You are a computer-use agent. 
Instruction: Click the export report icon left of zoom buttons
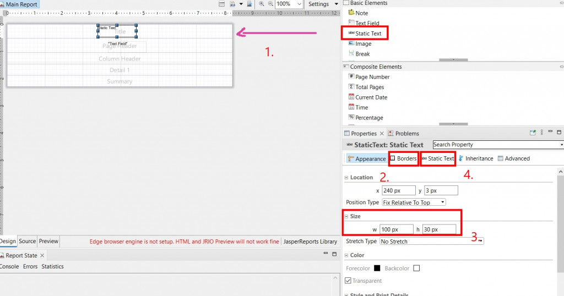(250, 4)
